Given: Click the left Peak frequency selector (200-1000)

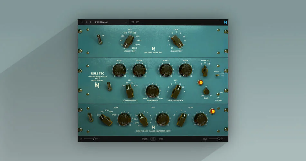Looking at the screenshot, I should coord(106,120).
